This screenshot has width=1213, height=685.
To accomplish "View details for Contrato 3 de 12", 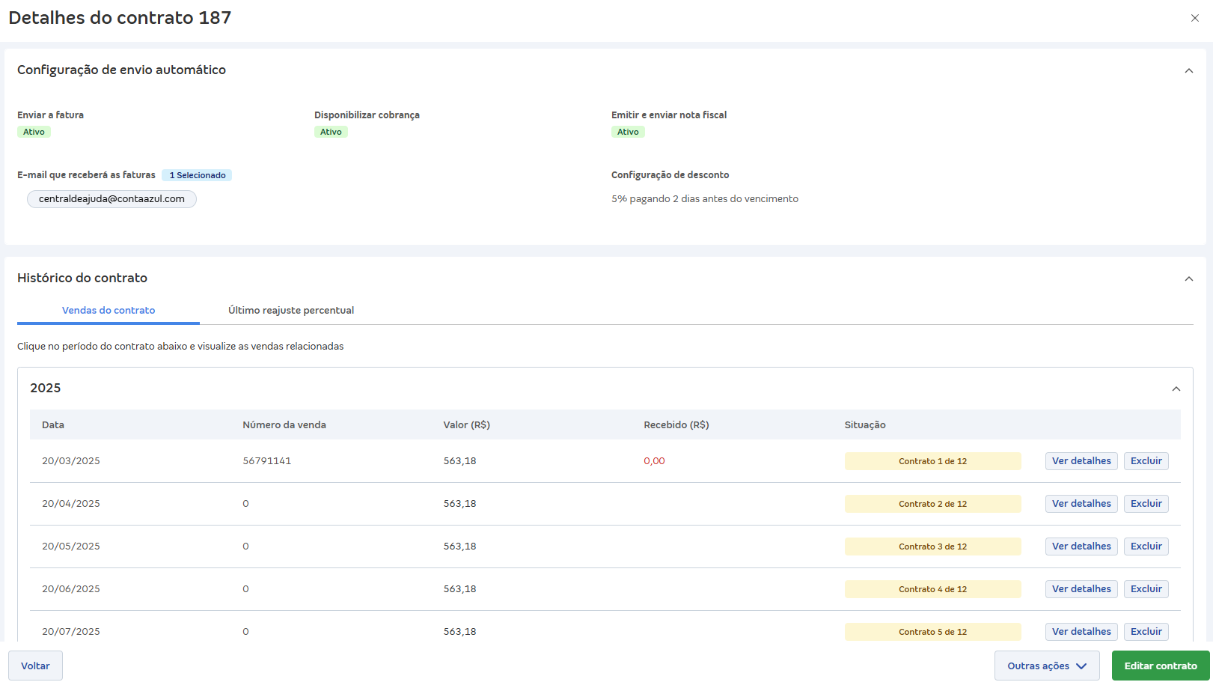I will [1081, 547].
